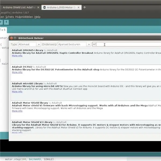Open the Hulpmiddelen menu

click(x=24, y=17)
